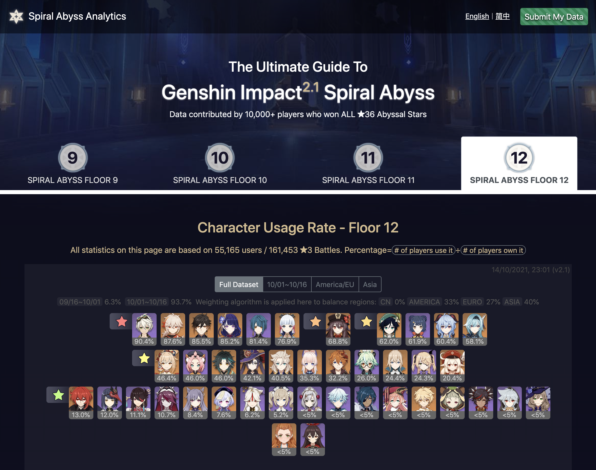Filter dataset by America/EU region
The image size is (596, 470).
pyautogui.click(x=335, y=284)
